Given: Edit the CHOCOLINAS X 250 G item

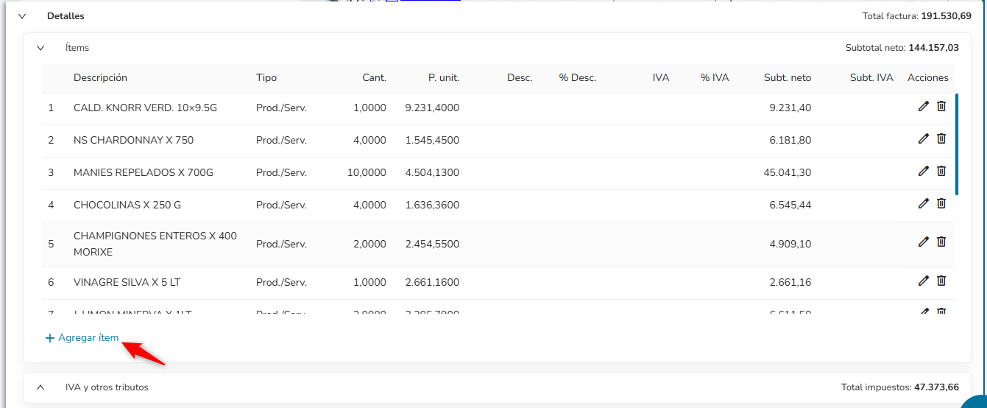Looking at the screenshot, I should pos(924,203).
